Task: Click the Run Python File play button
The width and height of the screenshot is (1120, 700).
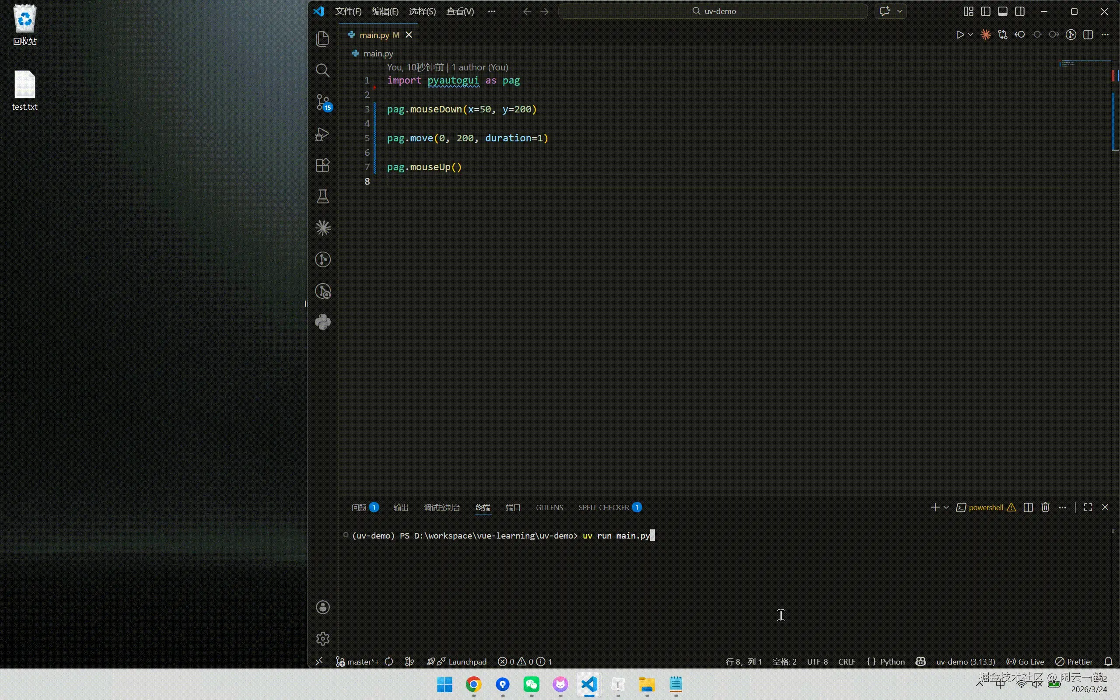Action: coord(959,35)
